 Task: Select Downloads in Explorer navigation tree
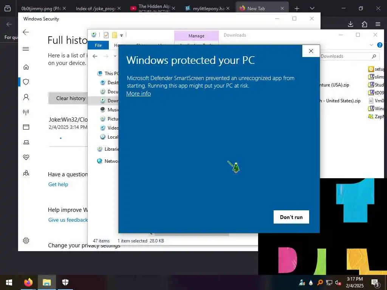(x=109, y=100)
